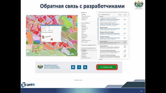Select the "Archive" mail folder

(x=83, y=31)
